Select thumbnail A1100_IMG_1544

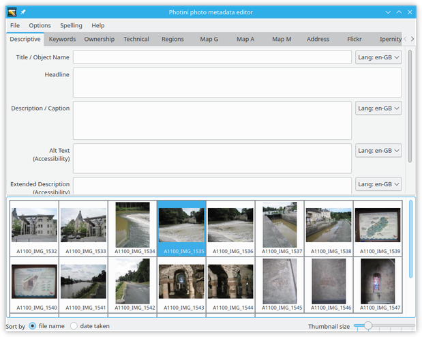tap(230, 284)
